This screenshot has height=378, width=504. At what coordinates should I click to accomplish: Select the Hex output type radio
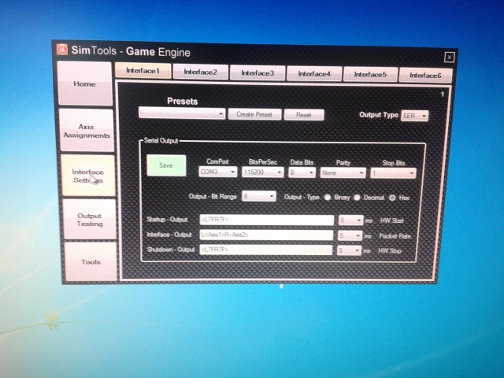pos(392,198)
